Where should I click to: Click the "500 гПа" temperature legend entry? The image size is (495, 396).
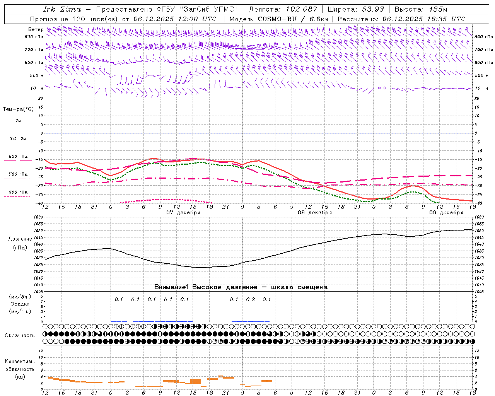[x=18, y=192]
